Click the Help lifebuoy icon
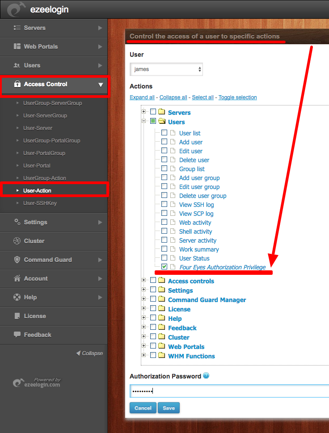The image size is (329, 433). click(x=17, y=297)
